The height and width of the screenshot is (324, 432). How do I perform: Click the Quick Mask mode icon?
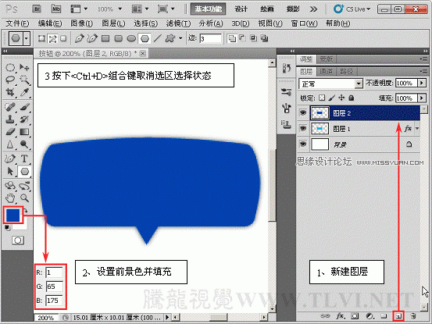click(18, 240)
